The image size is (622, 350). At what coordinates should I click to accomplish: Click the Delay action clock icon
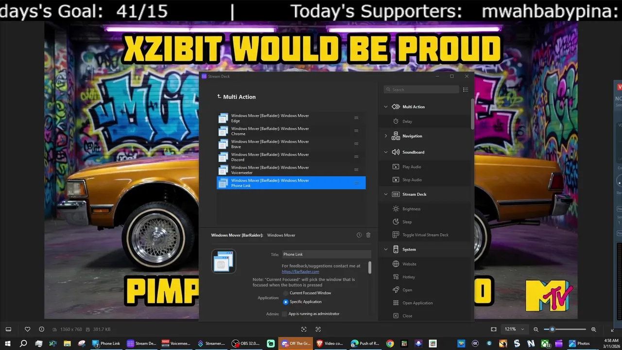[x=396, y=122]
